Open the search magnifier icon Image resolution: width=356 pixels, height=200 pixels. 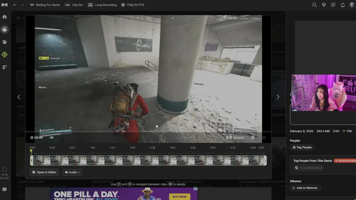pos(314,5)
